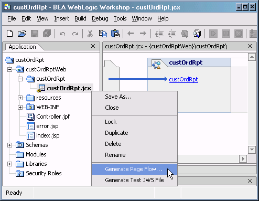The image size is (259, 201).
Task: Click the Back arrow toolbar icon
Action: pyautogui.click(x=131, y=33)
